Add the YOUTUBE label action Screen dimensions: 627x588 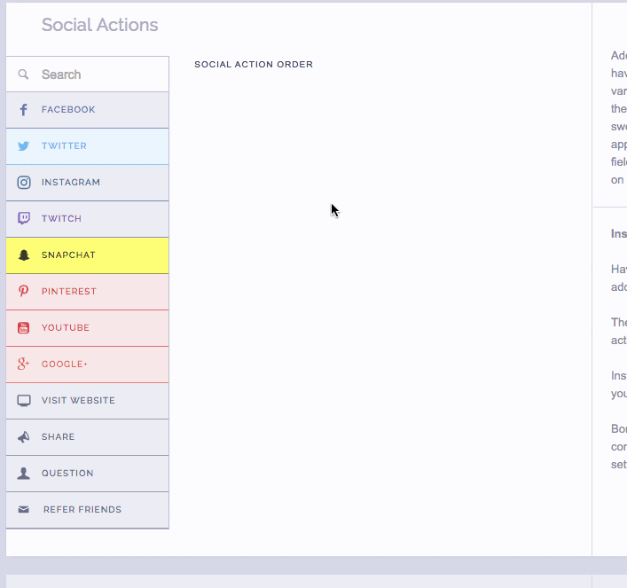pyautogui.click(x=66, y=327)
